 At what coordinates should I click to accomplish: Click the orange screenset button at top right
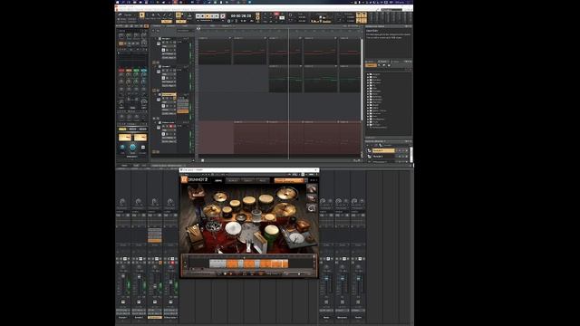click(x=361, y=17)
